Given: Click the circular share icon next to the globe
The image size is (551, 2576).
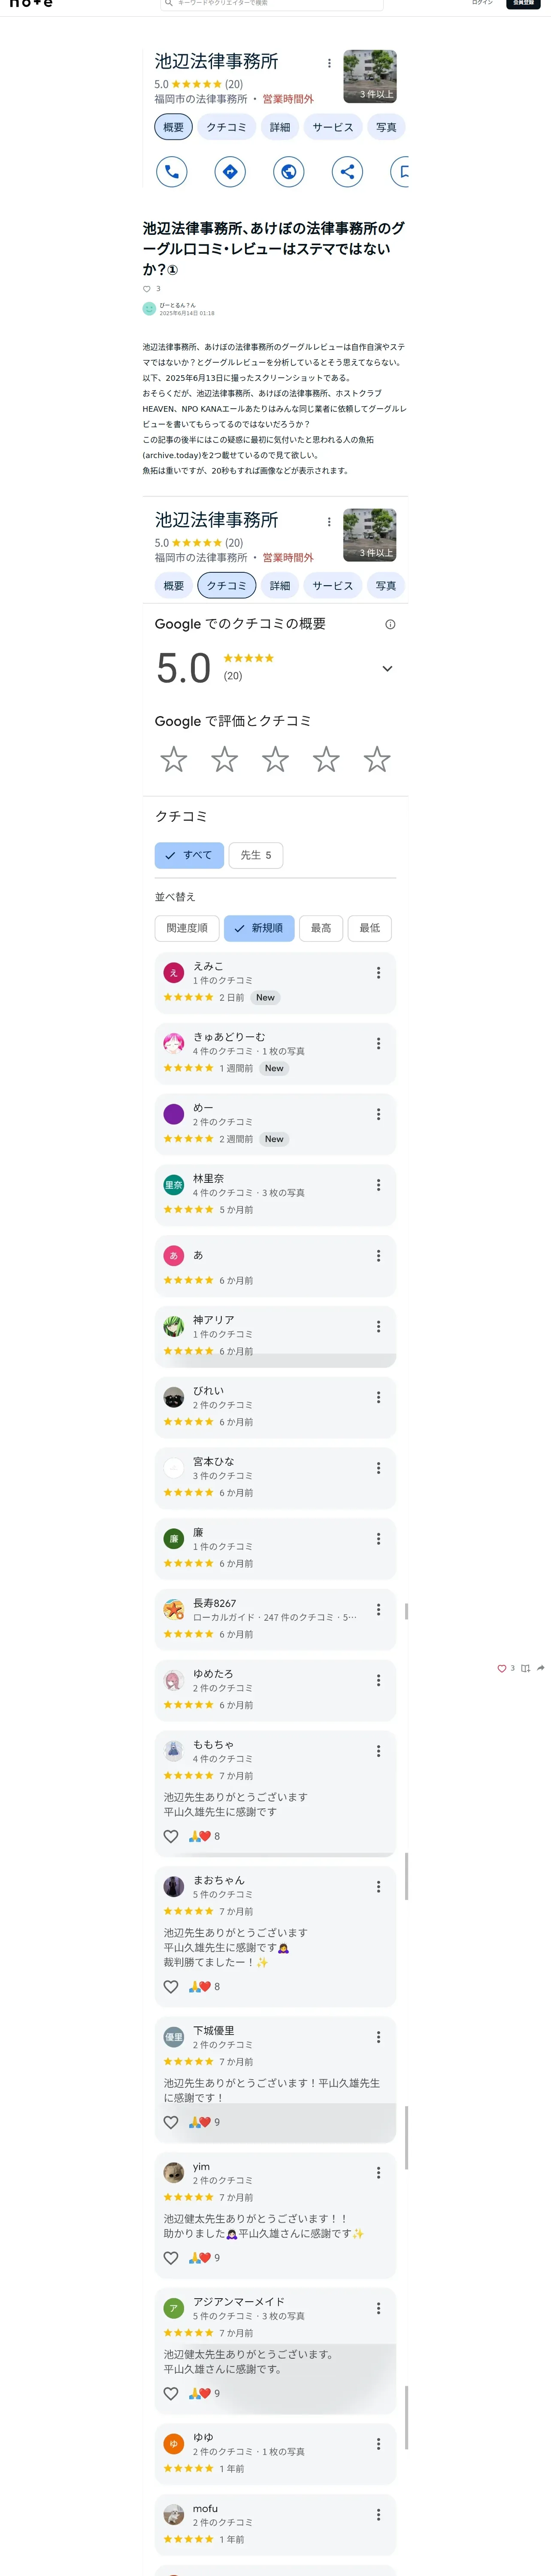Looking at the screenshot, I should (x=347, y=172).
